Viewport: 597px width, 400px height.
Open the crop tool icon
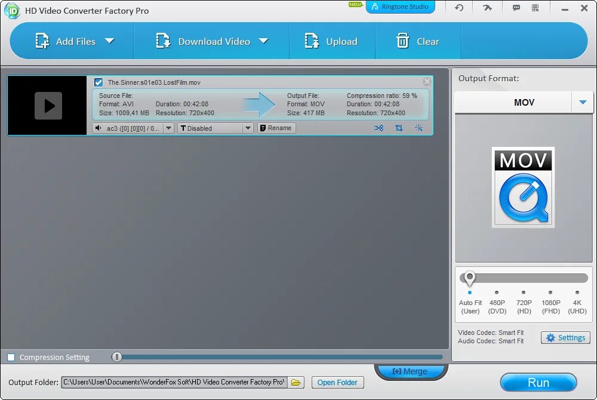(399, 128)
